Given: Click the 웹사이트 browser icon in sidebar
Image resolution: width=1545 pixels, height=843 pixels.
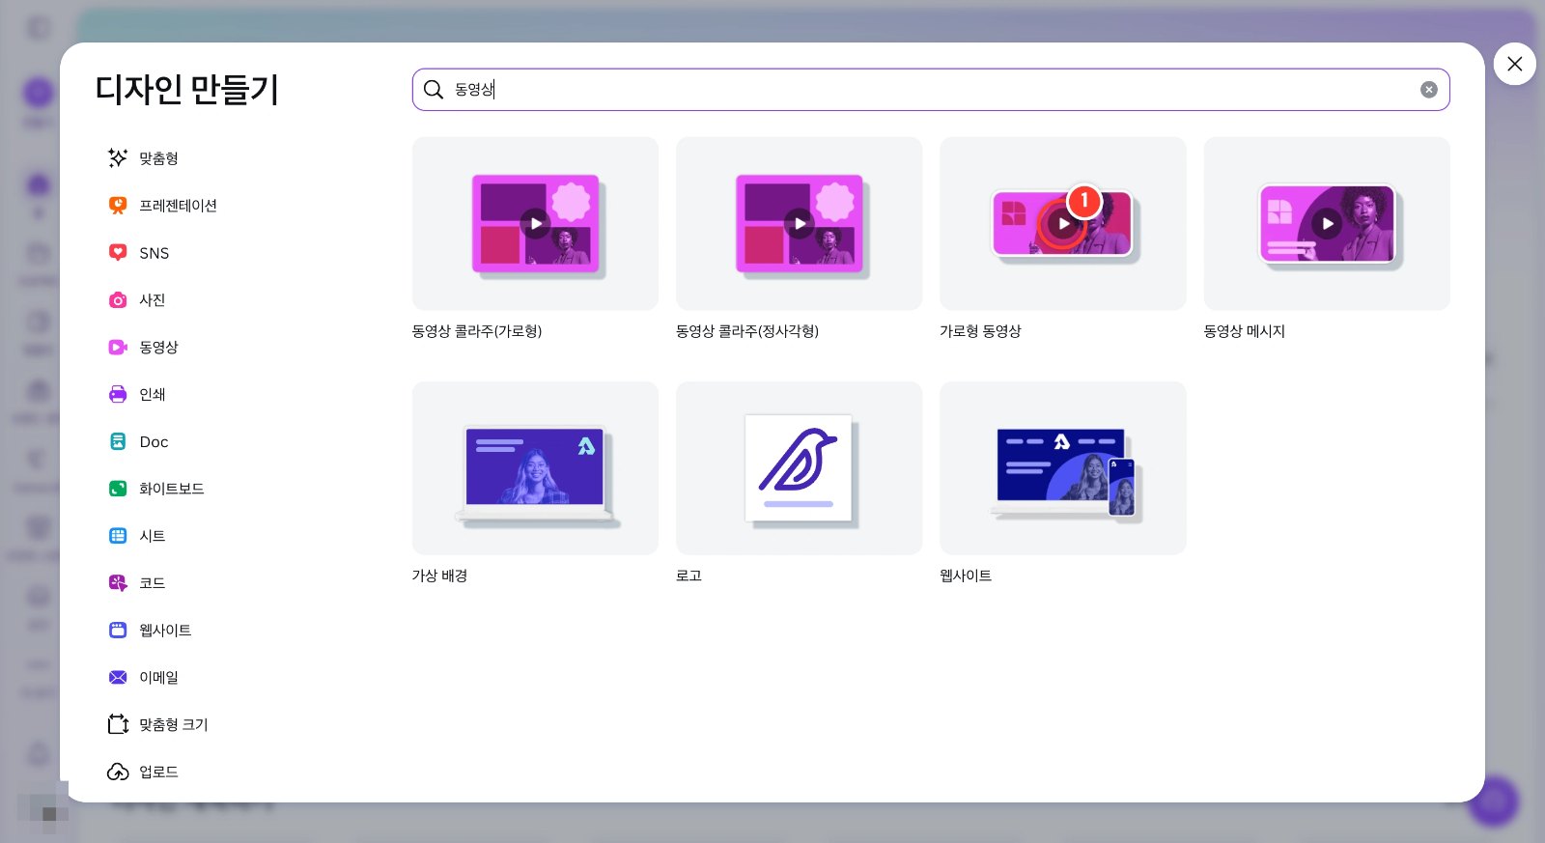Looking at the screenshot, I should click(x=118, y=630).
